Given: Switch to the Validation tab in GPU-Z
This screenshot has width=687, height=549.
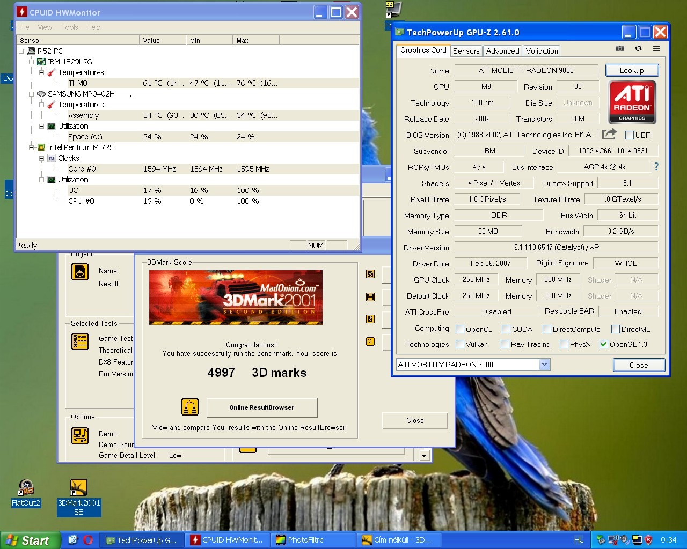Looking at the screenshot, I should (542, 51).
